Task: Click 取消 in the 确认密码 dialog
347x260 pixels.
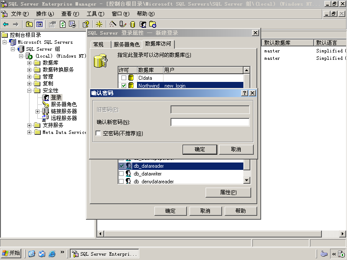Action: (x=236, y=149)
